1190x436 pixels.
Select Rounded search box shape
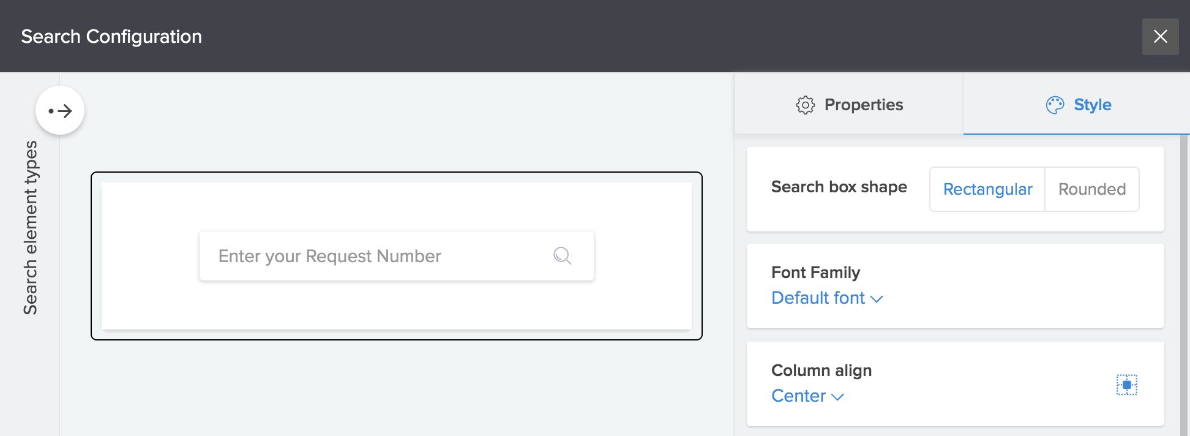click(1092, 189)
